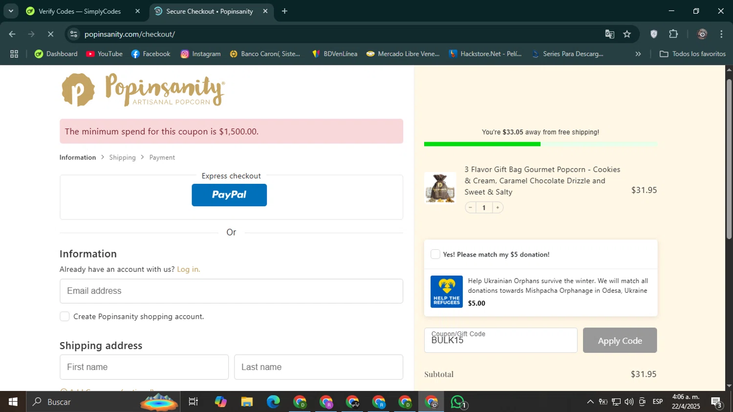The height and width of the screenshot is (412, 733).
Task: Increase product quantity with plus
Action: coord(497,208)
